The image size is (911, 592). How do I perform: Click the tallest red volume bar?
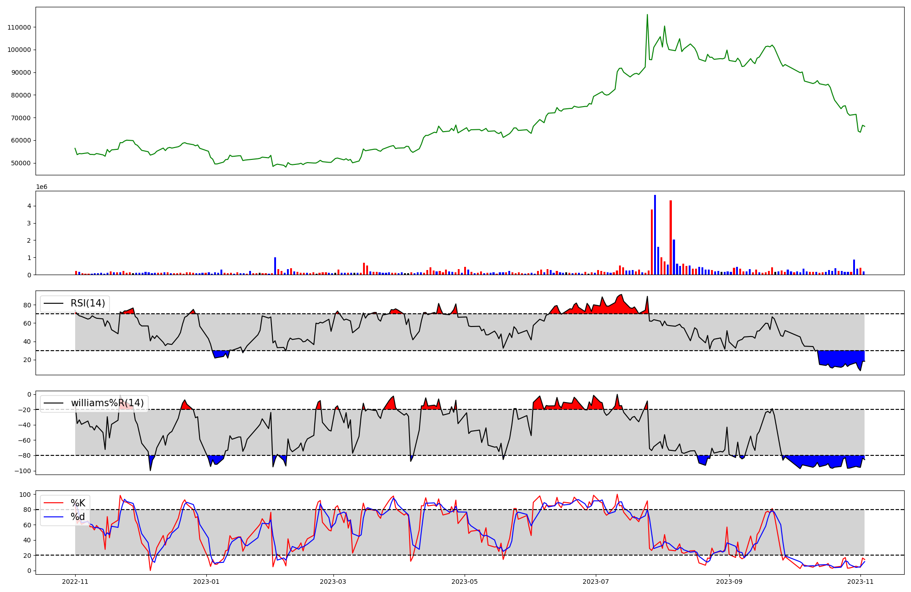[x=670, y=237]
